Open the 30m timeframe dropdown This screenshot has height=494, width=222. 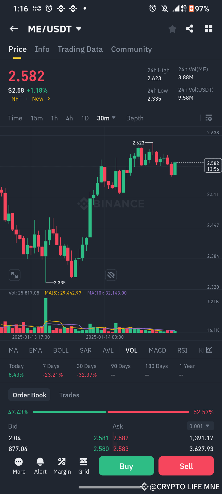[106, 118]
